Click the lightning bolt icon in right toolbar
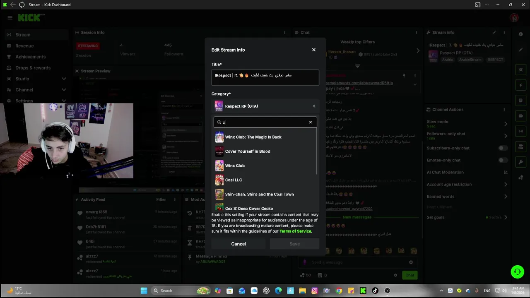Image resolution: width=530 pixels, height=298 pixels. coord(520,85)
